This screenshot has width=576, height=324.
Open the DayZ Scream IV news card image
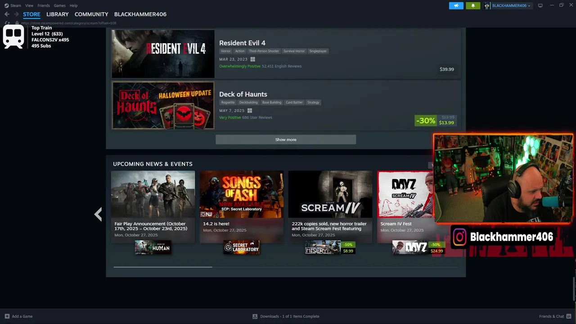click(x=405, y=194)
